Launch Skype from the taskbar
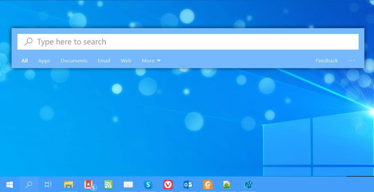Screen dimensions: 374x192 [x=148, y=185]
